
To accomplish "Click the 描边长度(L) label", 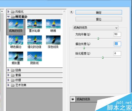I will (x=83, y=44).
